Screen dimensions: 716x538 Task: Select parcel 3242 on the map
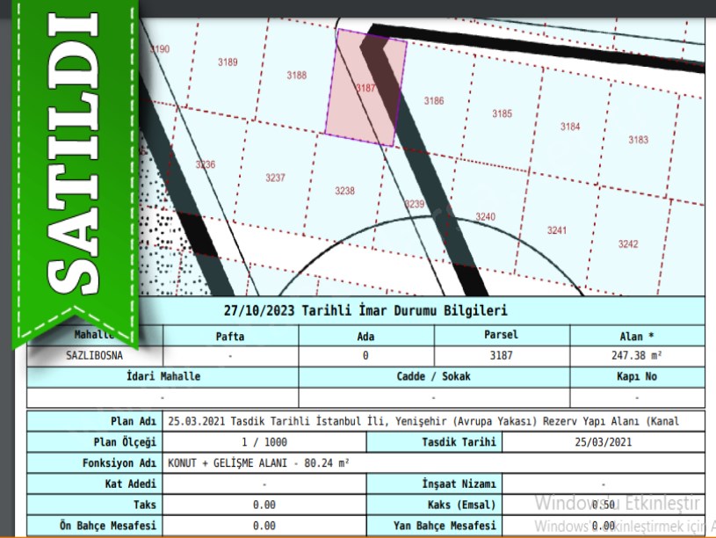[x=627, y=244]
